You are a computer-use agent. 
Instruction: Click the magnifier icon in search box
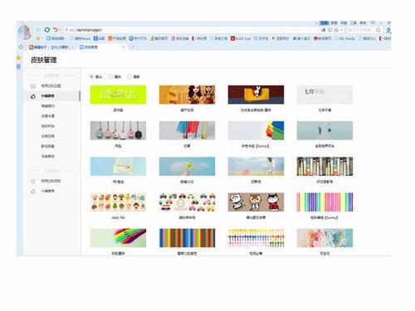(378, 30)
